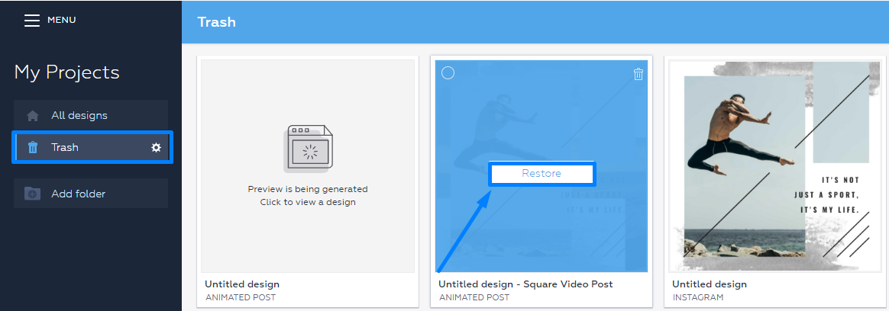Click the My Projects heading
Viewport: 889px width, 311px height.
point(67,72)
